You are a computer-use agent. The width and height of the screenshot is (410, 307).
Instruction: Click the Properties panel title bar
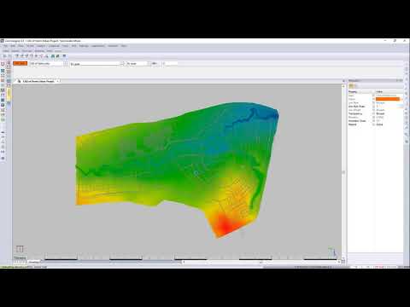click(x=375, y=81)
